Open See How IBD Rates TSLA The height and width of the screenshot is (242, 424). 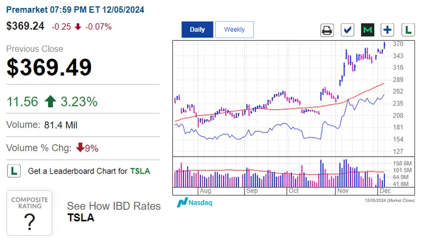pos(113,212)
